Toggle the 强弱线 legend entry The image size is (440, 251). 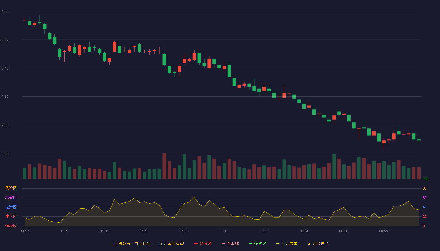230,243
